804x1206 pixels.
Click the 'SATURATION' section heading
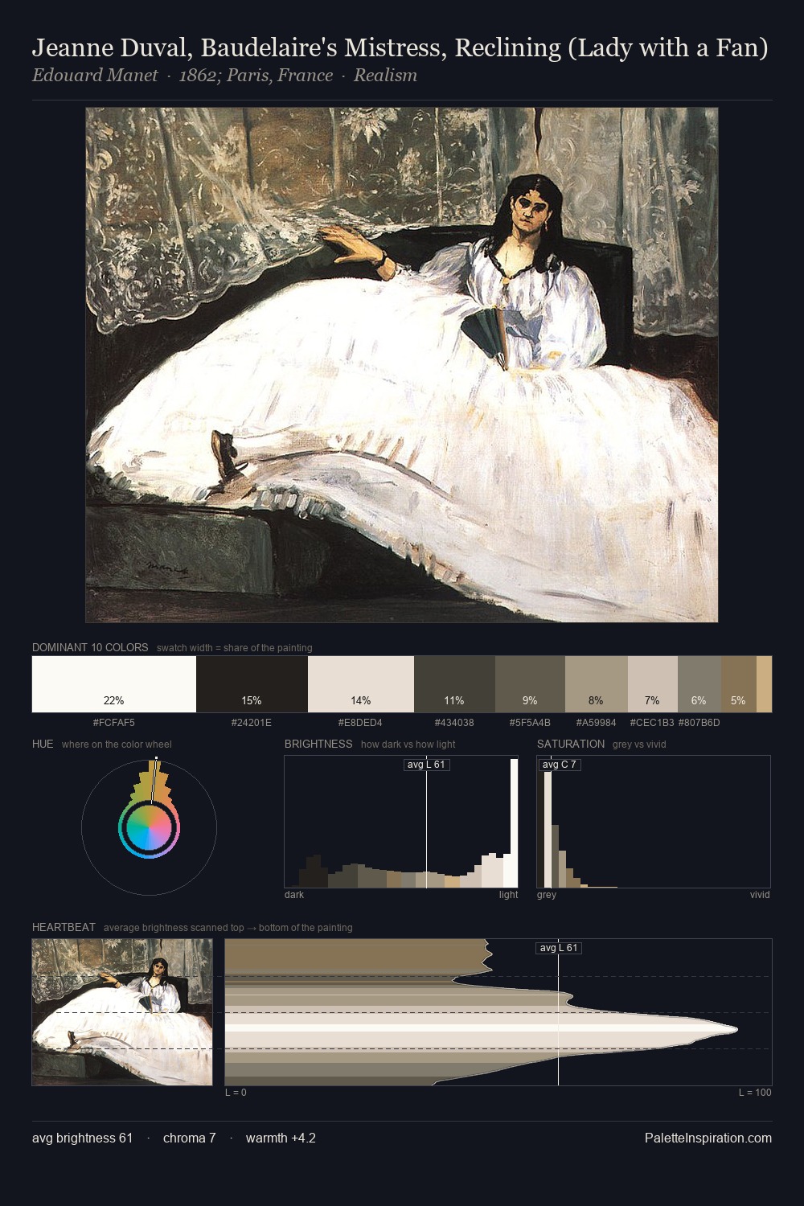point(571,744)
